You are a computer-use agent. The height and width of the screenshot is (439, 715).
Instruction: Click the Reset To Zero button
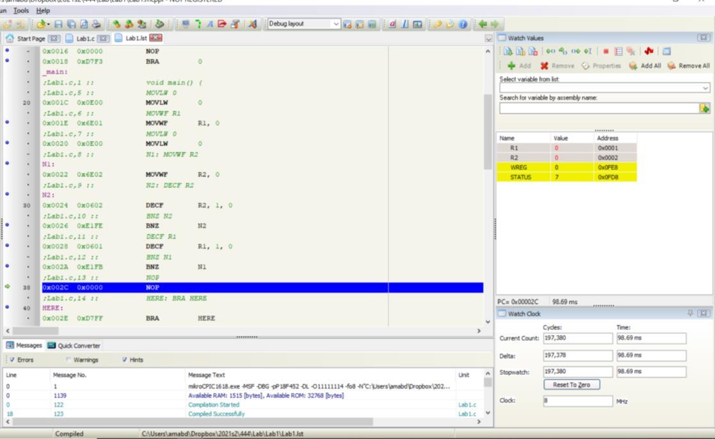[x=572, y=385]
